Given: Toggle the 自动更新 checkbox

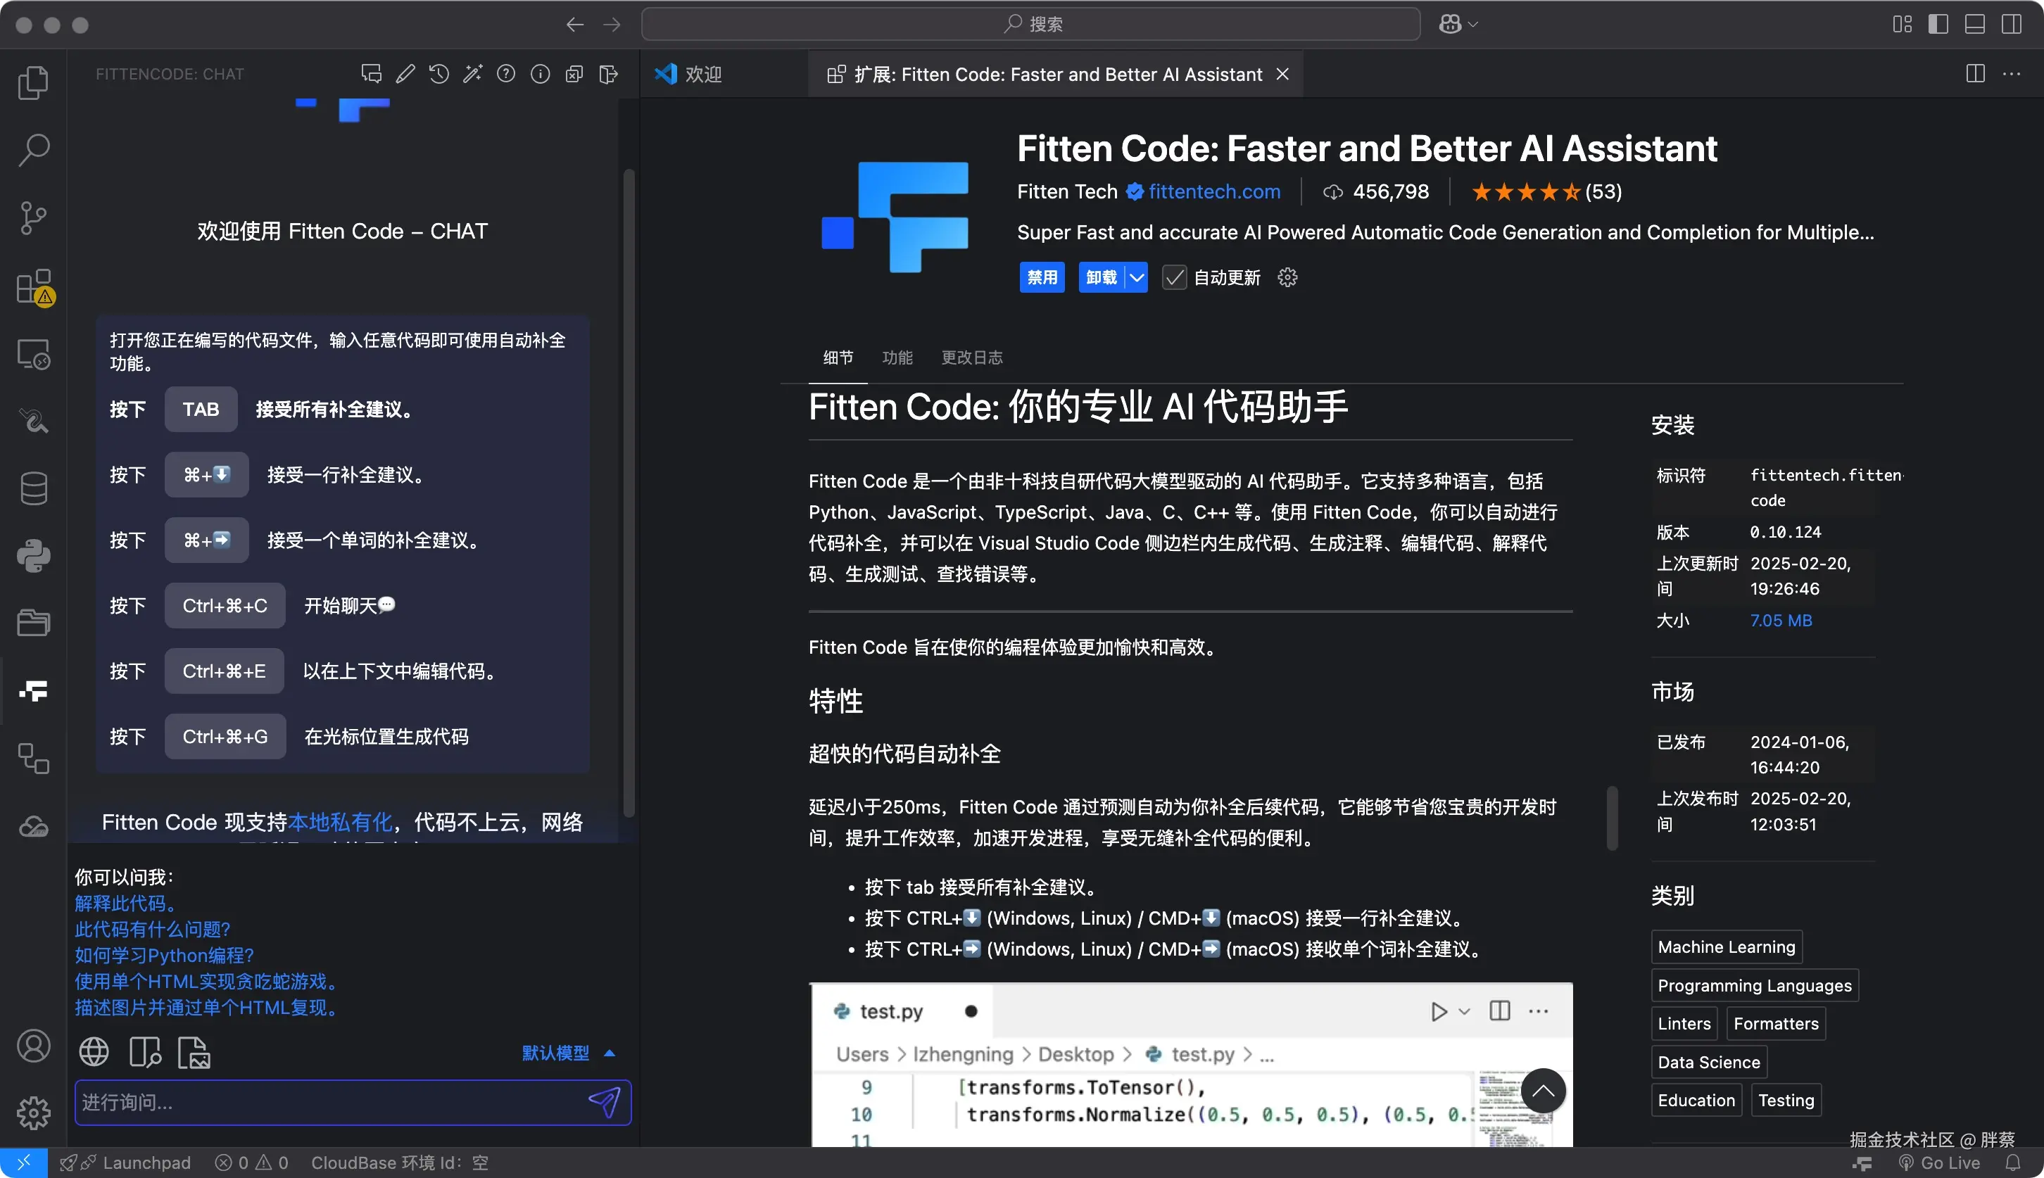Looking at the screenshot, I should coord(1174,277).
